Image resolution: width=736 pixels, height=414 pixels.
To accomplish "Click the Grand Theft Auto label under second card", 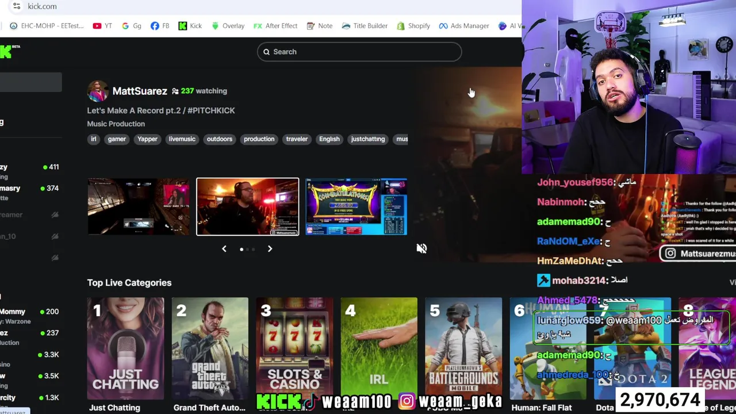I will pyautogui.click(x=209, y=408).
